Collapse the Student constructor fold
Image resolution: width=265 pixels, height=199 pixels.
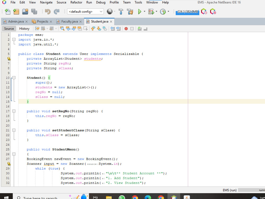click(x=14, y=77)
